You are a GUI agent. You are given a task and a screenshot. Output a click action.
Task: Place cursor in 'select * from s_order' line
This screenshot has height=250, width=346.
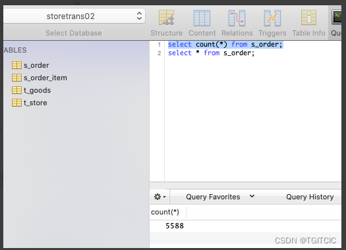pos(211,53)
